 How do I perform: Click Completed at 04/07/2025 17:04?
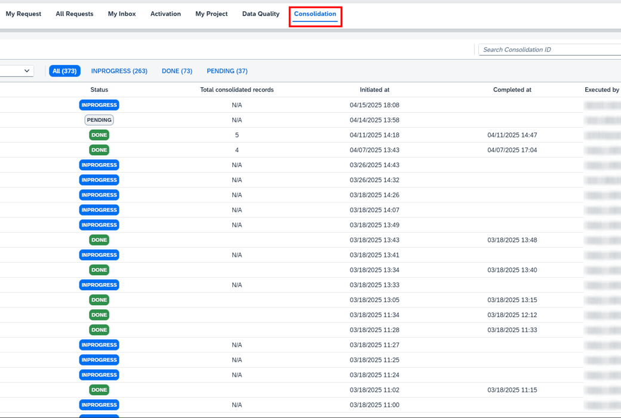click(512, 150)
